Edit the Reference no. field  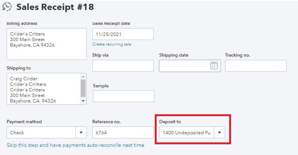123,132
